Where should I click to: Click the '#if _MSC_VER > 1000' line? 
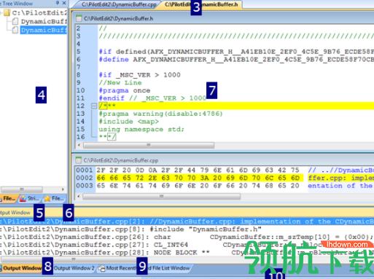[139, 75]
